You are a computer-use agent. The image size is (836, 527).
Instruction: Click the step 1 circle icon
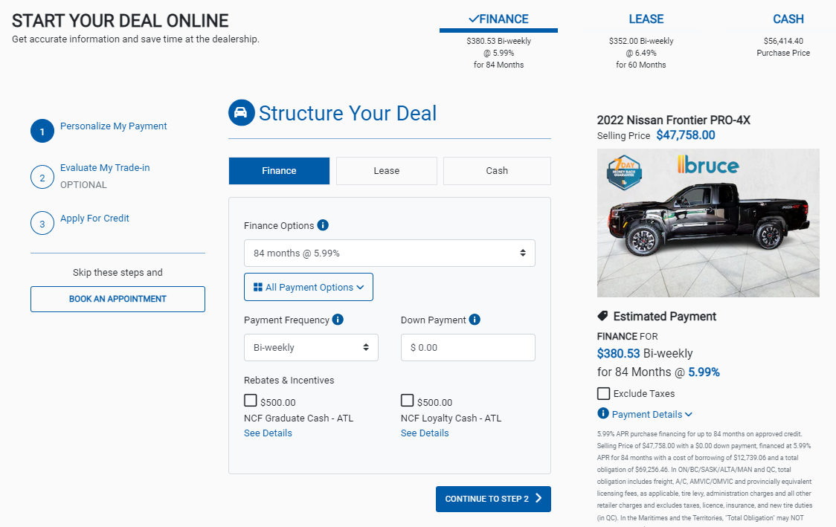(x=42, y=131)
